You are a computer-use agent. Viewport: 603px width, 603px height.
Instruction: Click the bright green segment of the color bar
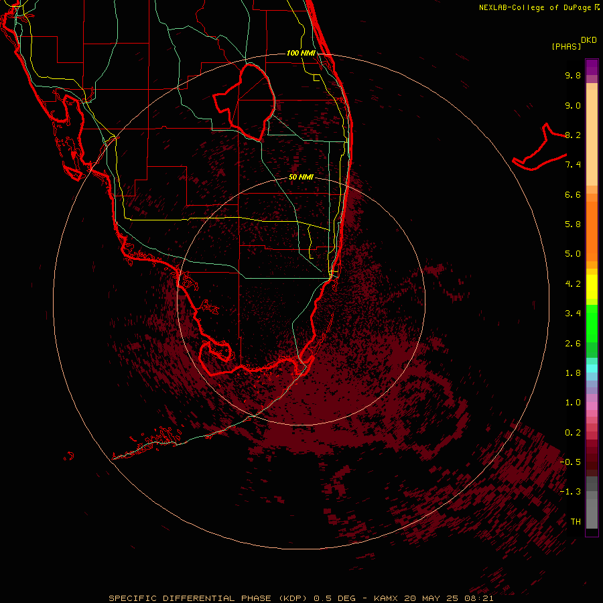click(592, 324)
